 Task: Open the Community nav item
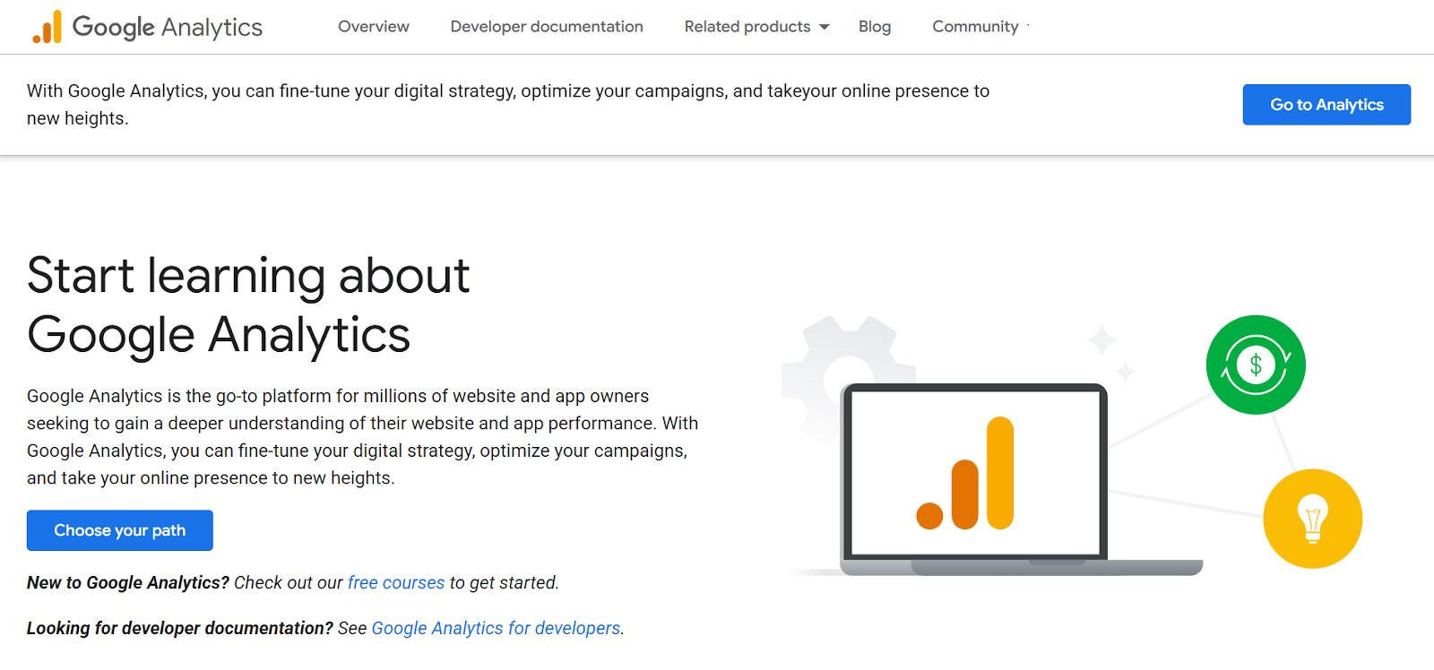point(975,27)
